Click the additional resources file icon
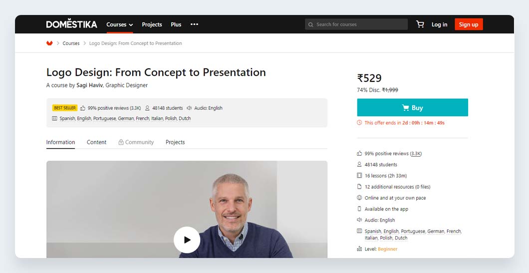This screenshot has width=529, height=273. [359, 187]
